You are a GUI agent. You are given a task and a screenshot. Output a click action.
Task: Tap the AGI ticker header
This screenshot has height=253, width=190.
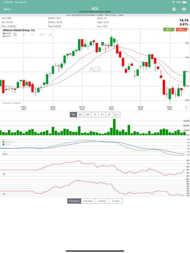coord(95,9)
